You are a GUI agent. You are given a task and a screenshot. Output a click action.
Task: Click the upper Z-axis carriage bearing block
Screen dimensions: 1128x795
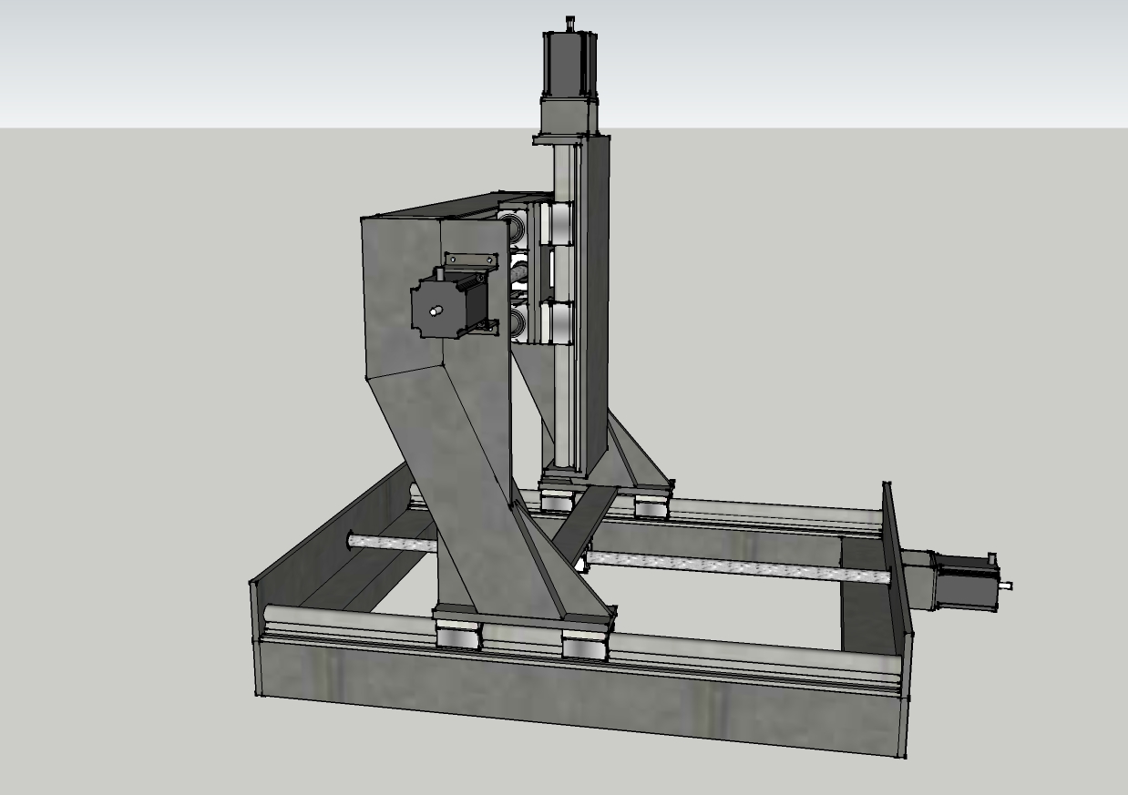[556, 223]
